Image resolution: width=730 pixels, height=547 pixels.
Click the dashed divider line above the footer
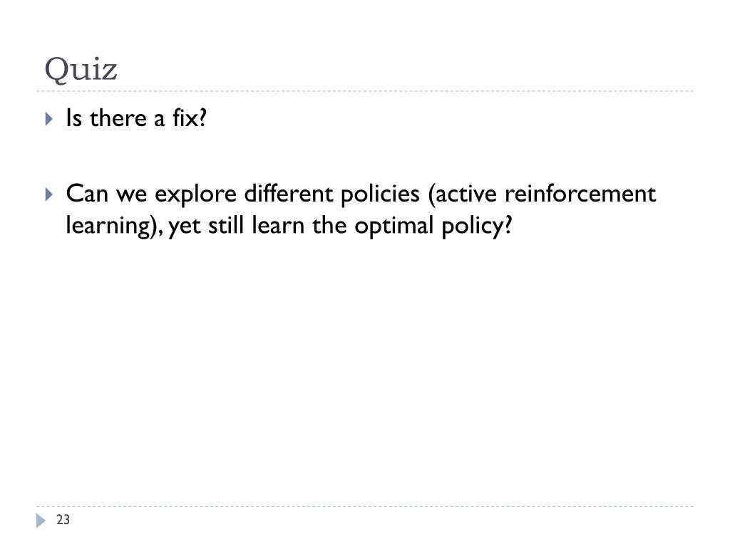point(365,506)
